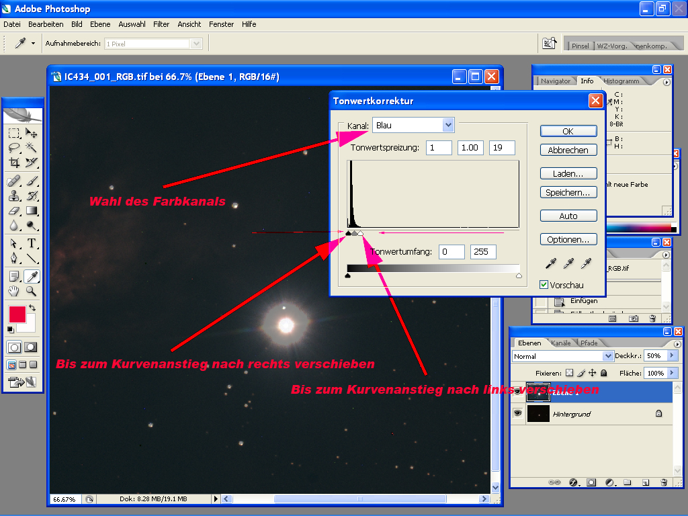The image size is (688, 516).
Task: Open the Layers panel flyout menu
Action: [x=677, y=344]
